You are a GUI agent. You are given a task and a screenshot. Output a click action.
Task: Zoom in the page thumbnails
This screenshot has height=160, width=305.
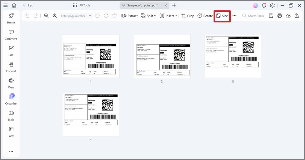click(55, 16)
